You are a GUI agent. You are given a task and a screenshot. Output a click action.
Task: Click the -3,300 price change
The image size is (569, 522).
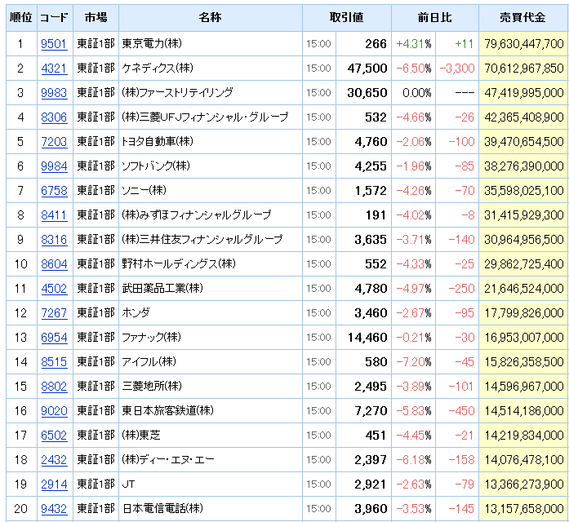point(457,69)
